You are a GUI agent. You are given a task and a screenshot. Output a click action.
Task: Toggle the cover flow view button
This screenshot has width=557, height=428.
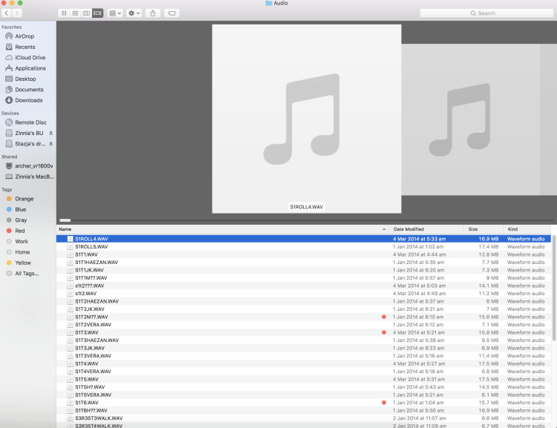(97, 13)
